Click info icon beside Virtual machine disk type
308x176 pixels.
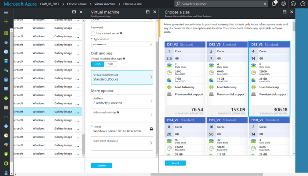124,59
